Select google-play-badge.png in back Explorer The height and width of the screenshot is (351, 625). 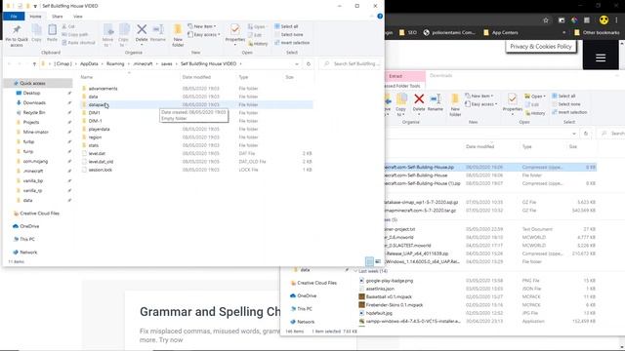pyautogui.click(x=389, y=281)
